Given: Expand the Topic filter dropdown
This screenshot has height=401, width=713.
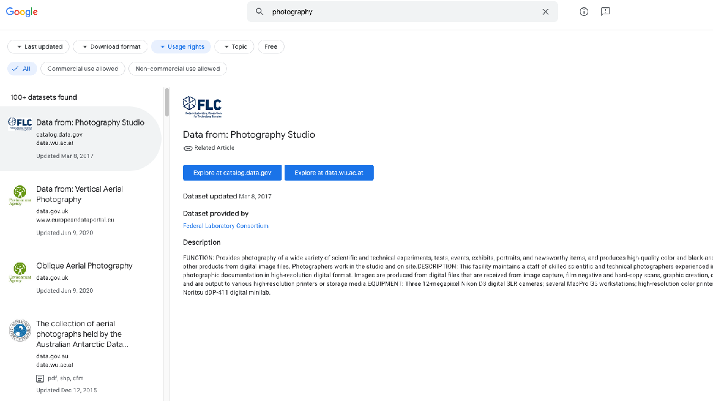Looking at the screenshot, I should pos(234,46).
